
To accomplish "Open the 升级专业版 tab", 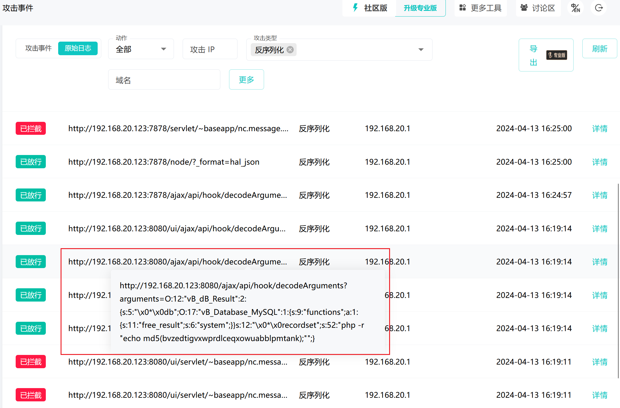I will click(420, 8).
